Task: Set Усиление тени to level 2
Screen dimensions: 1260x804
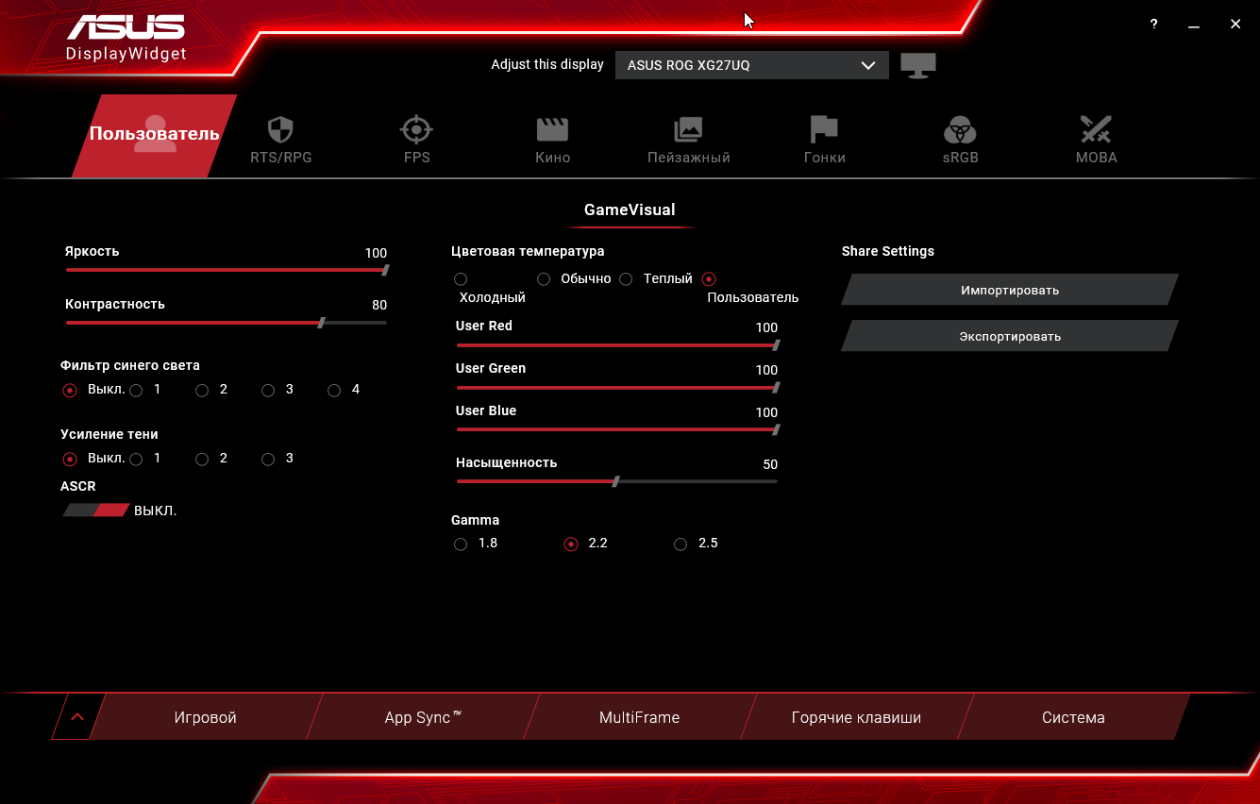Action: (x=202, y=459)
